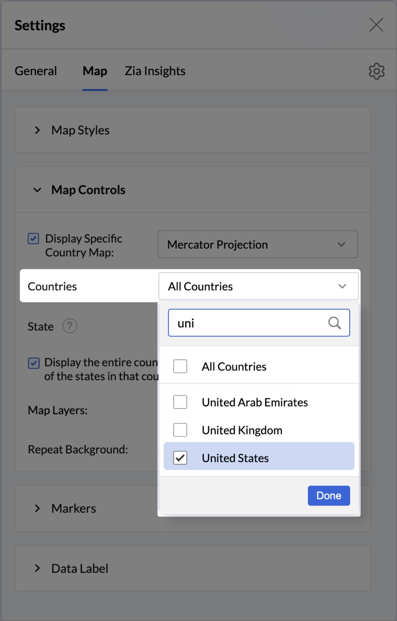
Task: Close the Settings panel
Action: coord(376,25)
